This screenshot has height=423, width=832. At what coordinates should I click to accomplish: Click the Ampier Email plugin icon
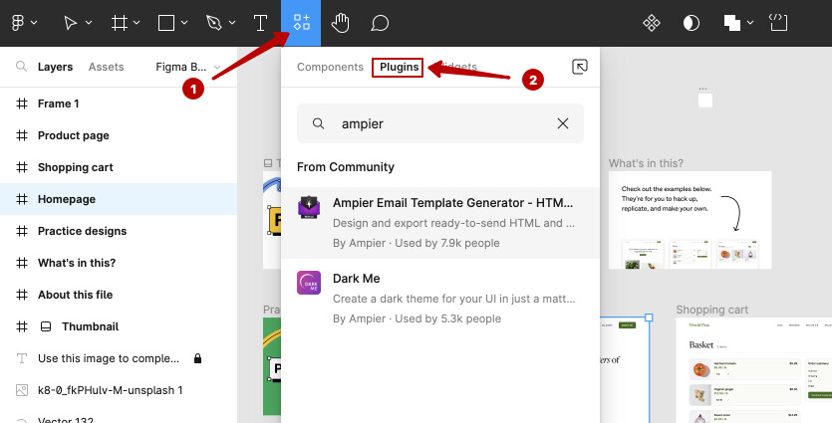tap(309, 207)
